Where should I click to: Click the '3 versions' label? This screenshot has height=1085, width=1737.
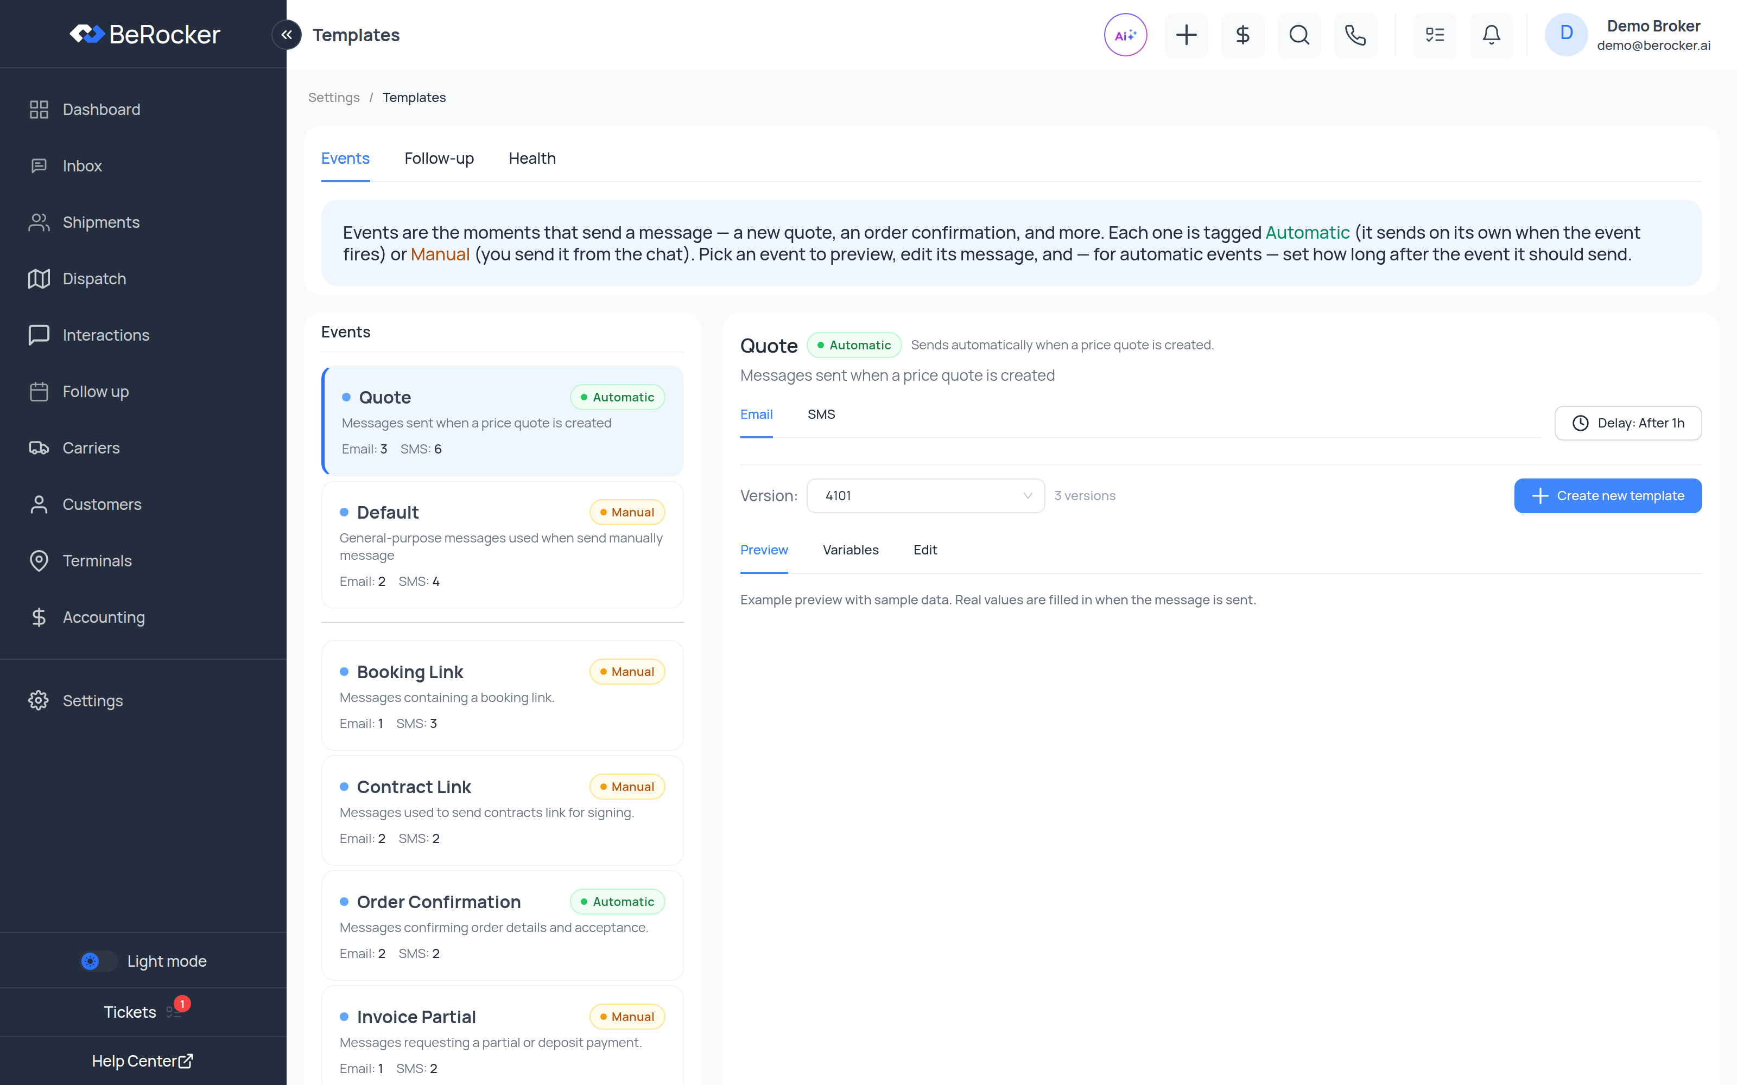(x=1085, y=496)
